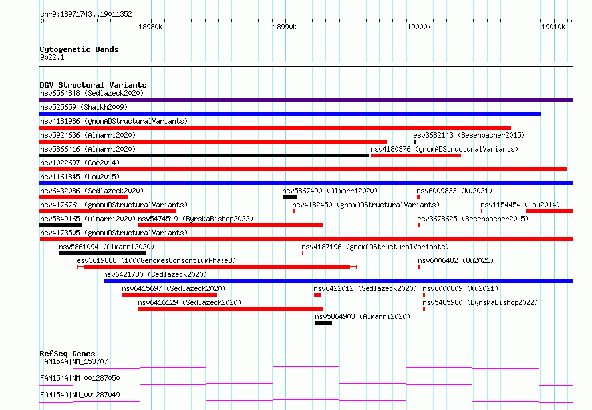Click esv3678625 (Besenbacher2015) label
This screenshot has width=592, height=410.
pyautogui.click(x=473, y=219)
